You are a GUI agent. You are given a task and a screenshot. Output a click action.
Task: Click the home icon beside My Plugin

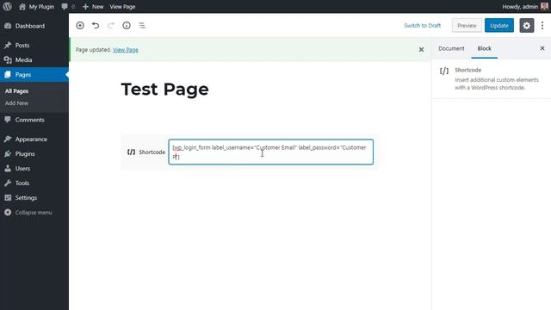point(22,6)
